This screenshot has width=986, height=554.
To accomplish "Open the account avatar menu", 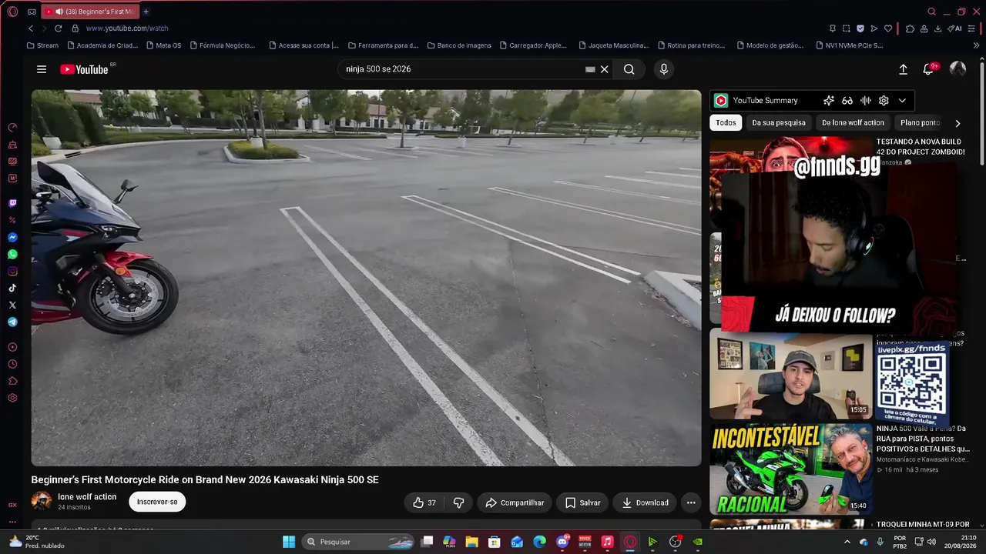I will (957, 69).
